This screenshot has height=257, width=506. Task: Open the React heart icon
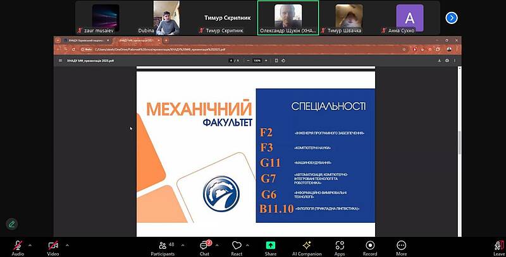click(237, 249)
